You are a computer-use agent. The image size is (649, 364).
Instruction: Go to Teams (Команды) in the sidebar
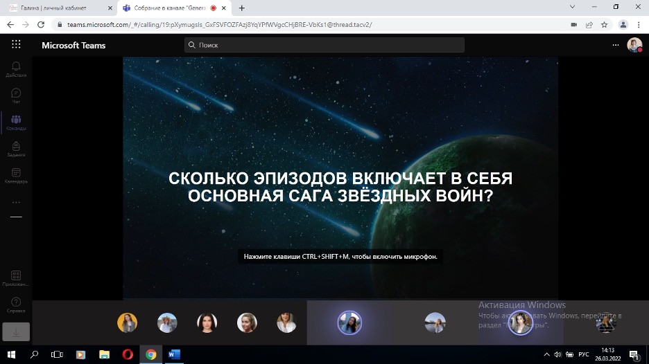[16, 122]
